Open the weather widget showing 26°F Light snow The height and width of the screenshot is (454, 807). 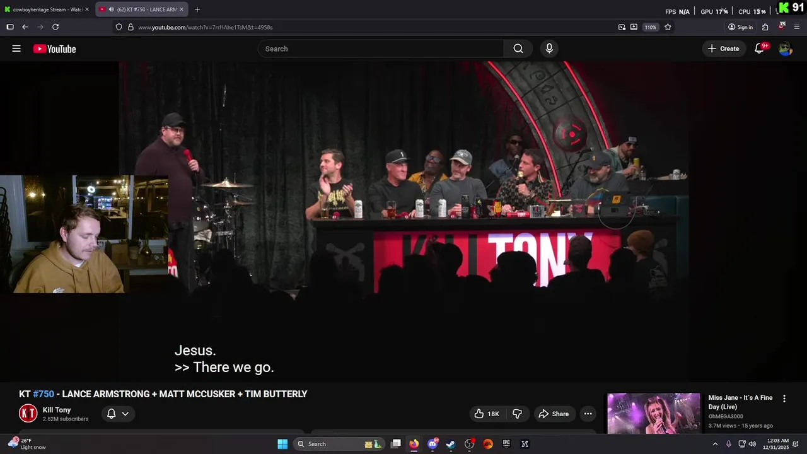[26, 444]
